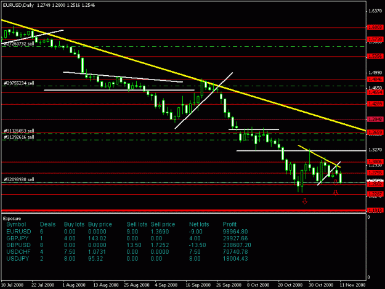Click the 1.4554 red price label
385x289 pixels.
coord(375,92)
